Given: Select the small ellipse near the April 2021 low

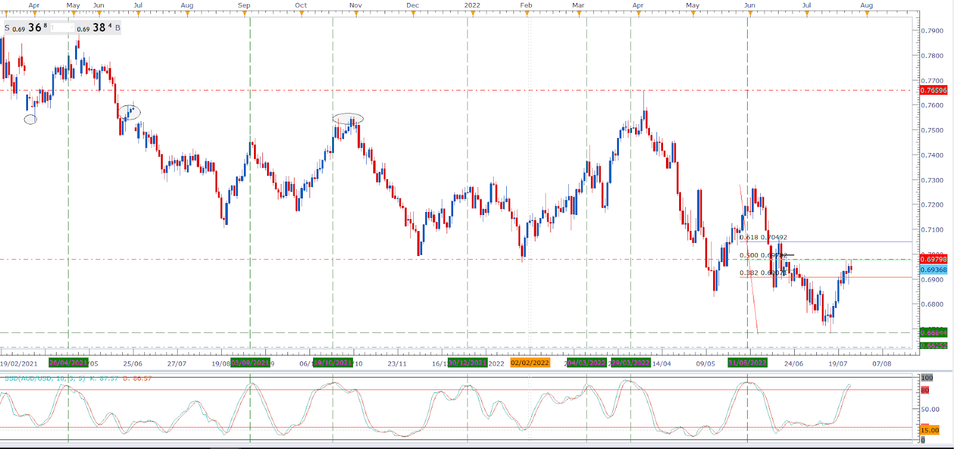Looking at the screenshot, I should click(30, 120).
